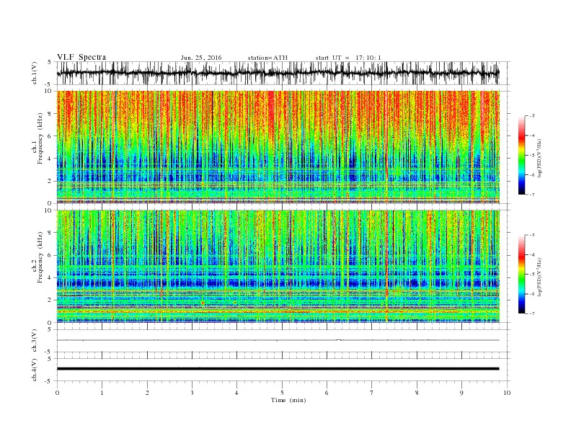Click the "4" kHz tick on ch.2 spectrogram
571x441 pixels.
click(x=50, y=277)
